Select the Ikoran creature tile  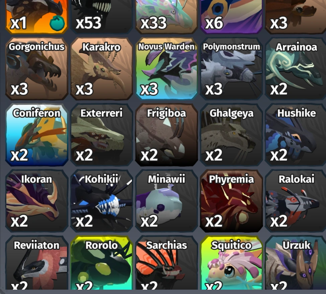point(36,201)
